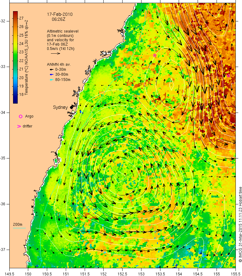Image resolution: width=242 pixels, height=276 pixels.
Task: Click the '-36' latitude axis label
Action: pos(3,204)
